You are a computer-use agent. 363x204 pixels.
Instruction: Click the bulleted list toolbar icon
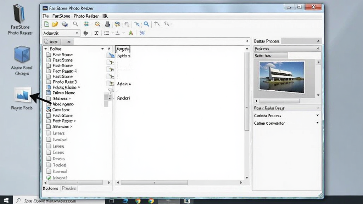pos(106,33)
